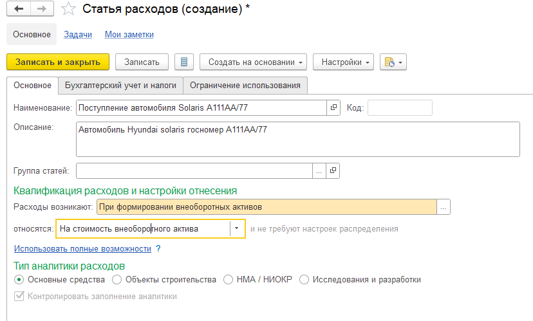The height and width of the screenshot is (321, 533).
Task: Click the open icon beside Группа статей
Action: point(333,170)
